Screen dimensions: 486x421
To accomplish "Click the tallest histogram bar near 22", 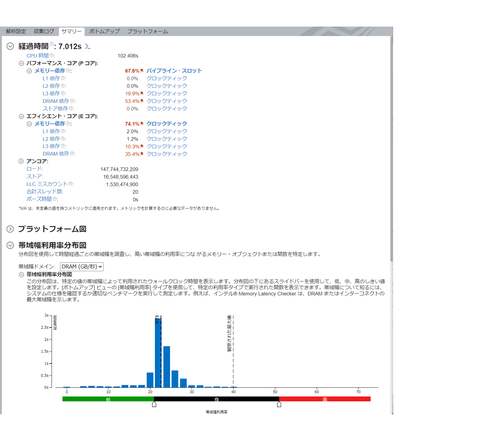I will tap(158, 353).
